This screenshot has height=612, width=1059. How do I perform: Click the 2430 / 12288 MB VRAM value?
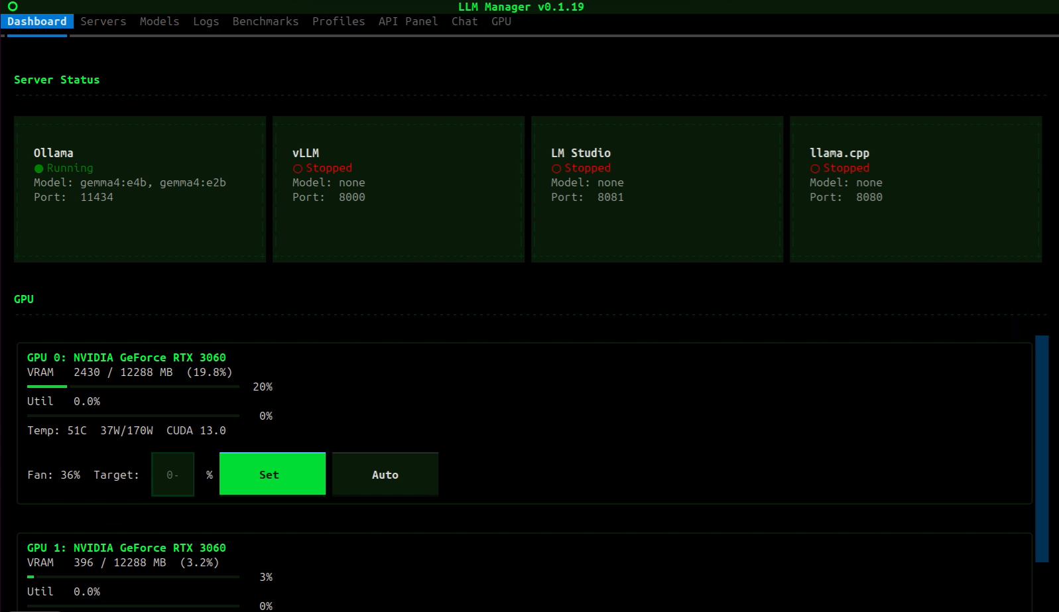(123, 372)
